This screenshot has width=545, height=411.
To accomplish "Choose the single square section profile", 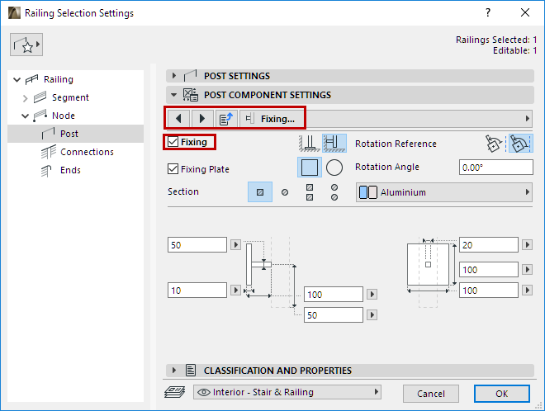I will [260, 192].
